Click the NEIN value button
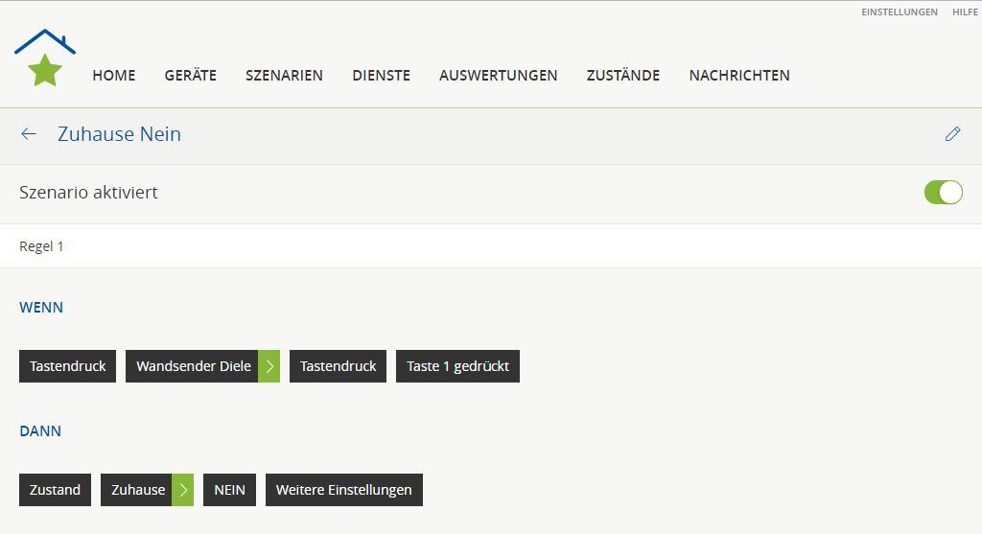982x534 pixels. (x=229, y=490)
